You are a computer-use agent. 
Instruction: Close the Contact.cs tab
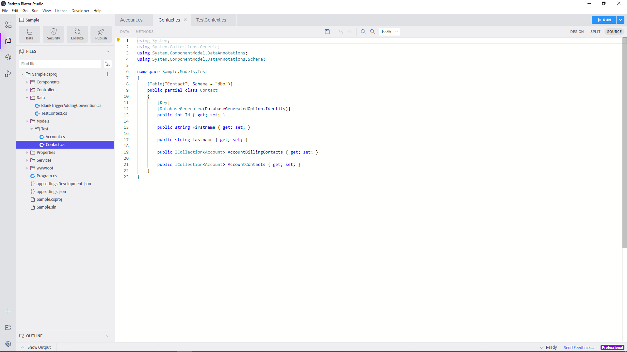pos(185,20)
